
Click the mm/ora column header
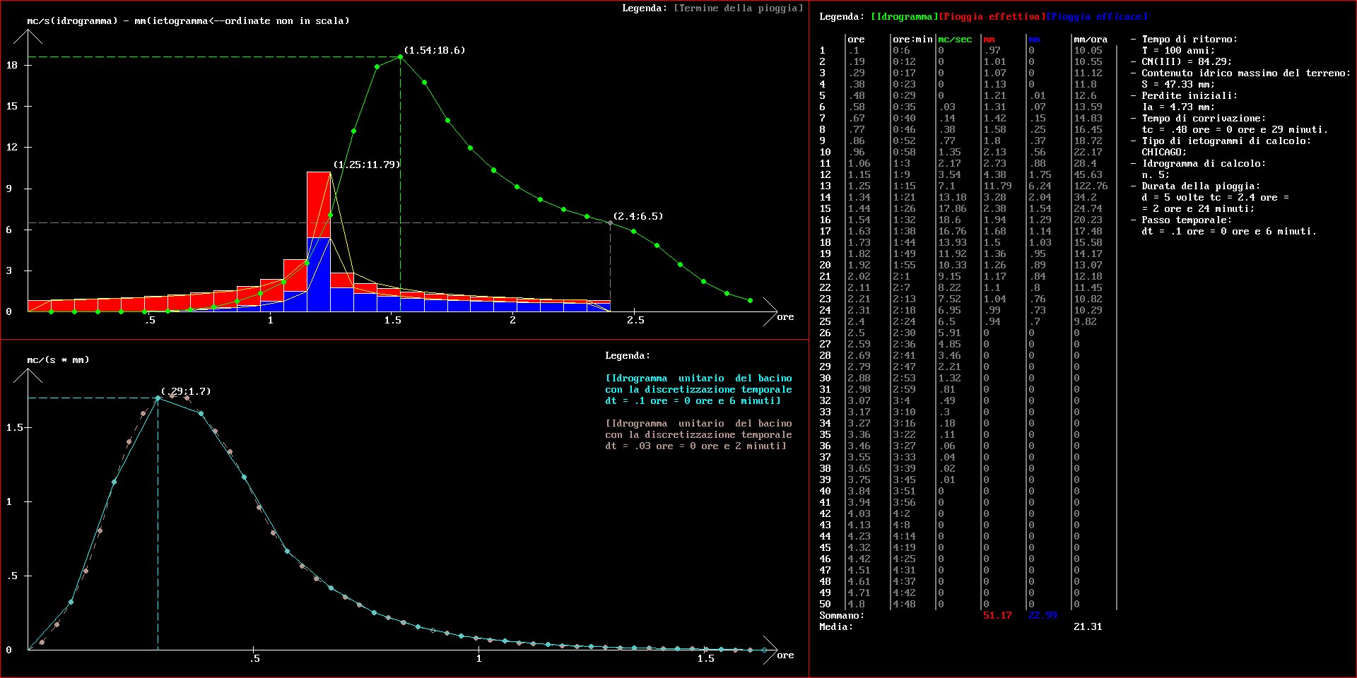coord(1091,40)
